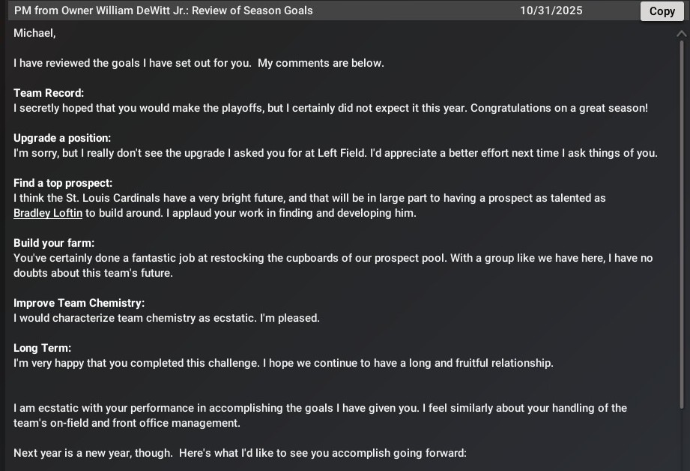Image resolution: width=690 pixels, height=471 pixels.
Task: Click the team chemistry as ecstatic sentence
Action: click(135, 318)
